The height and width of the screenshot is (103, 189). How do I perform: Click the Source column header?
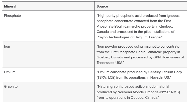[x=102, y=6]
